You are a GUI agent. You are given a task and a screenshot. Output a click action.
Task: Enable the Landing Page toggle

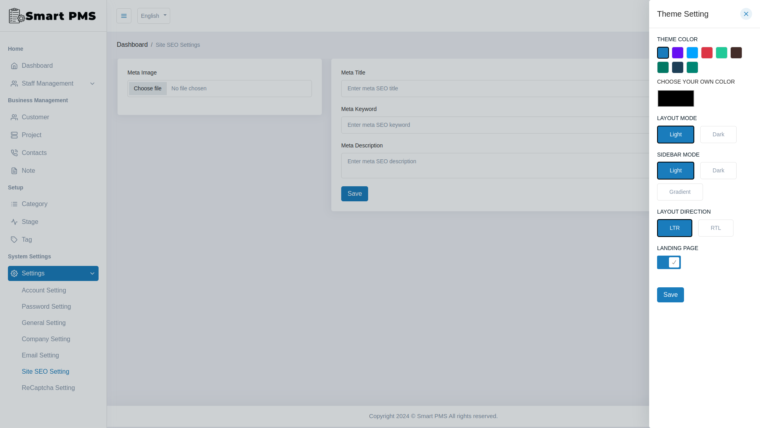pos(669,262)
